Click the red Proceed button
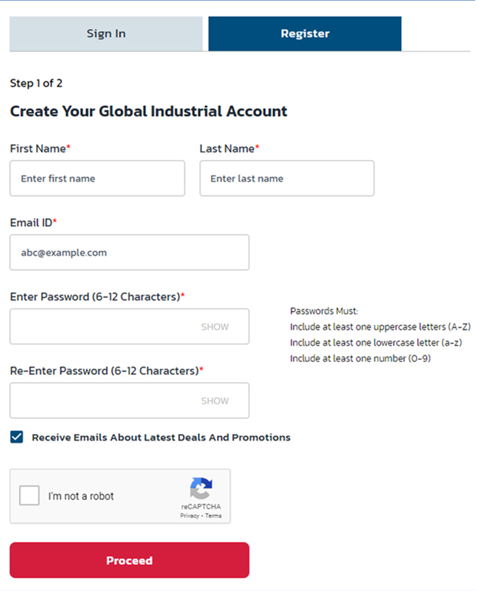The image size is (478, 591). point(130,560)
